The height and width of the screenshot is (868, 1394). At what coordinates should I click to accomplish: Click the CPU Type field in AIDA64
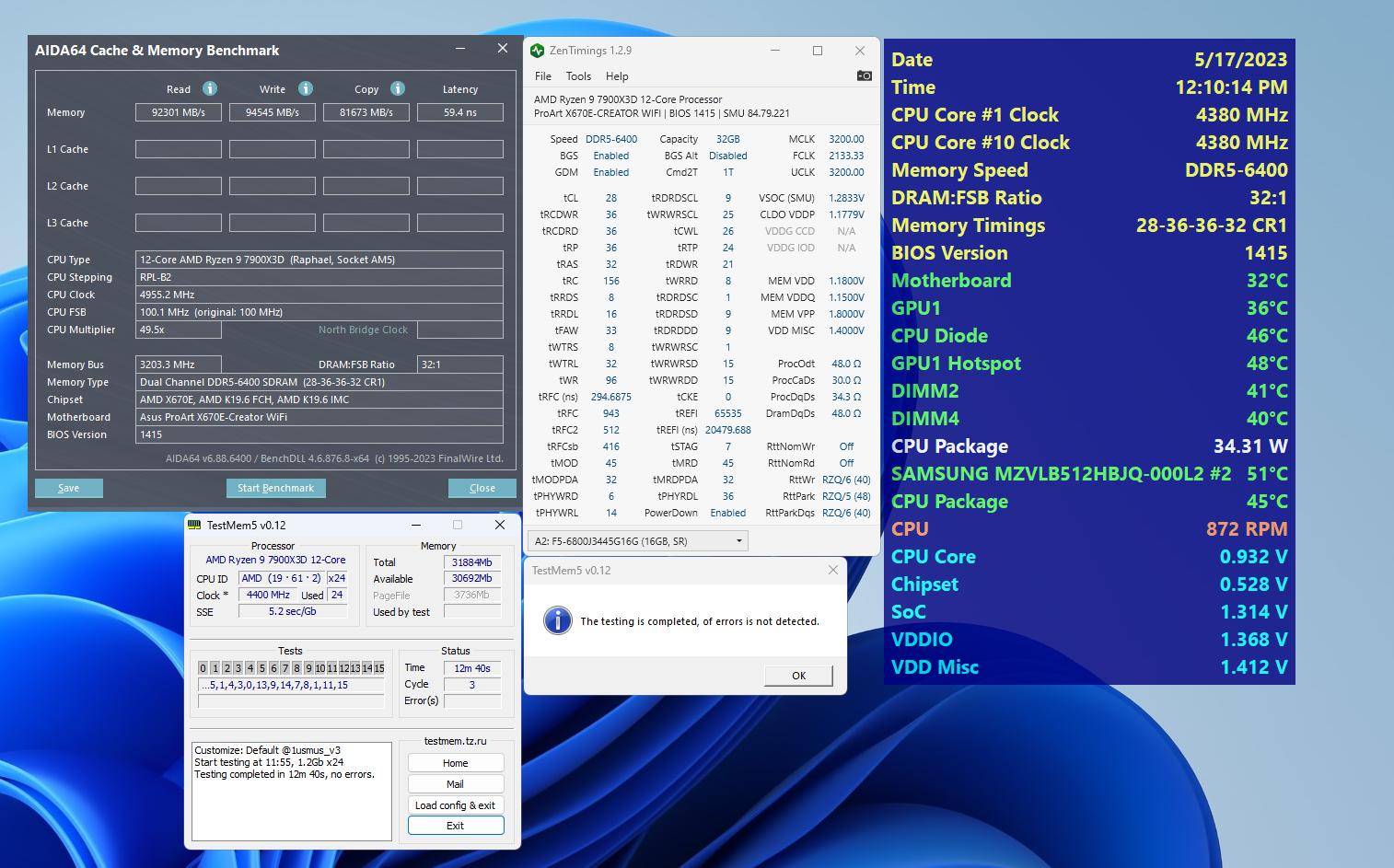click(x=319, y=260)
